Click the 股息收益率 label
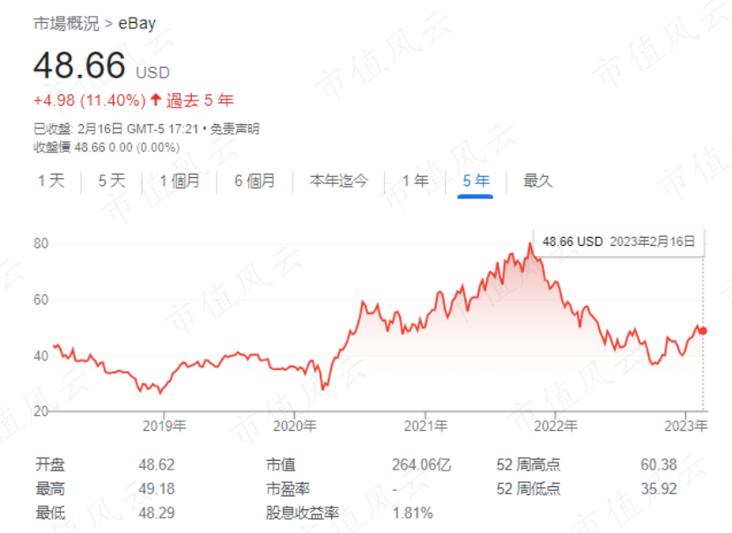Viewport: 732px width, 533px height. (x=302, y=513)
